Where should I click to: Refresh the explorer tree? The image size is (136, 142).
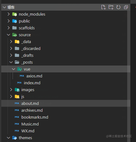118,7
